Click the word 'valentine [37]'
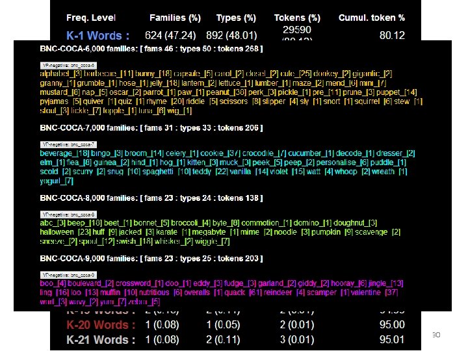The image size is (468, 351). tap(374, 292)
